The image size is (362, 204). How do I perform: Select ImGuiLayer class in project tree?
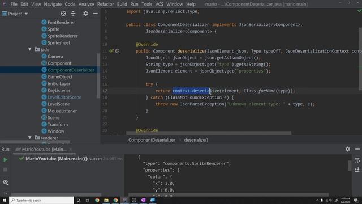point(56,84)
